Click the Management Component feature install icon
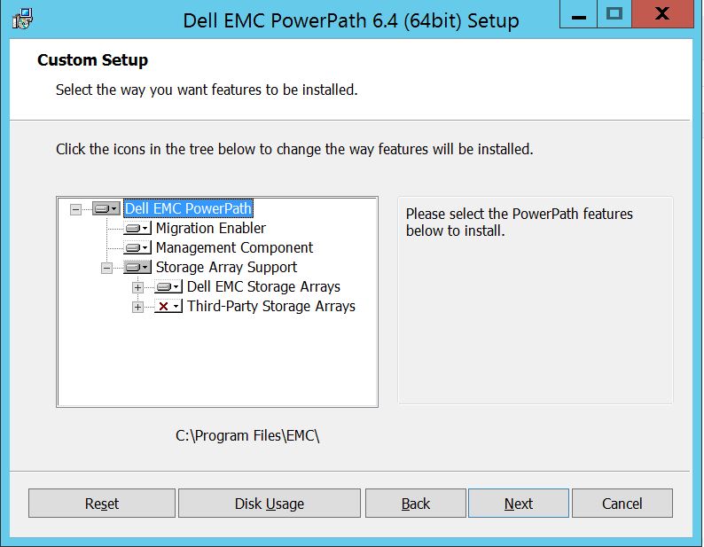The image size is (704, 547). tap(137, 248)
